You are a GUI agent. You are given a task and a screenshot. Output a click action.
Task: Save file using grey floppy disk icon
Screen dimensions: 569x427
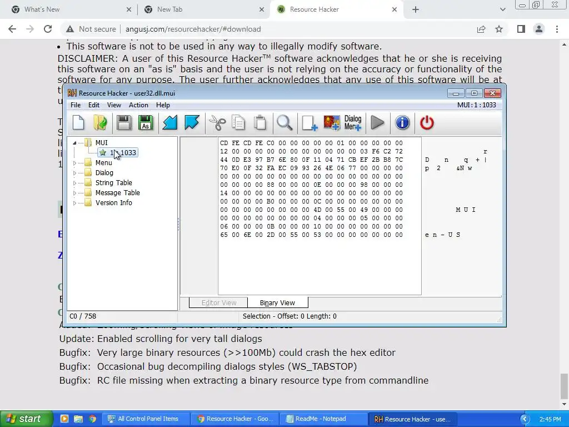(x=124, y=123)
